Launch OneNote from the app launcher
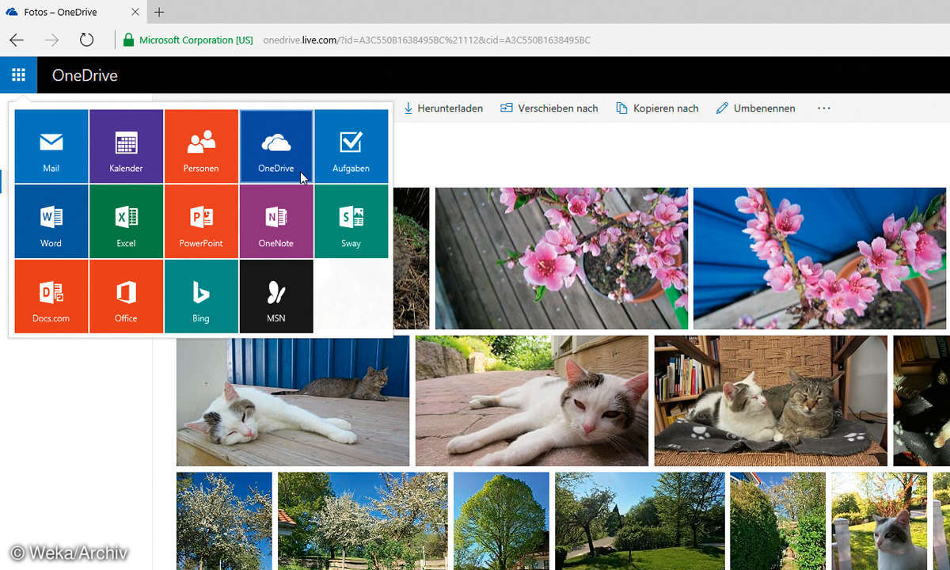The height and width of the screenshot is (570, 950). coord(276,222)
